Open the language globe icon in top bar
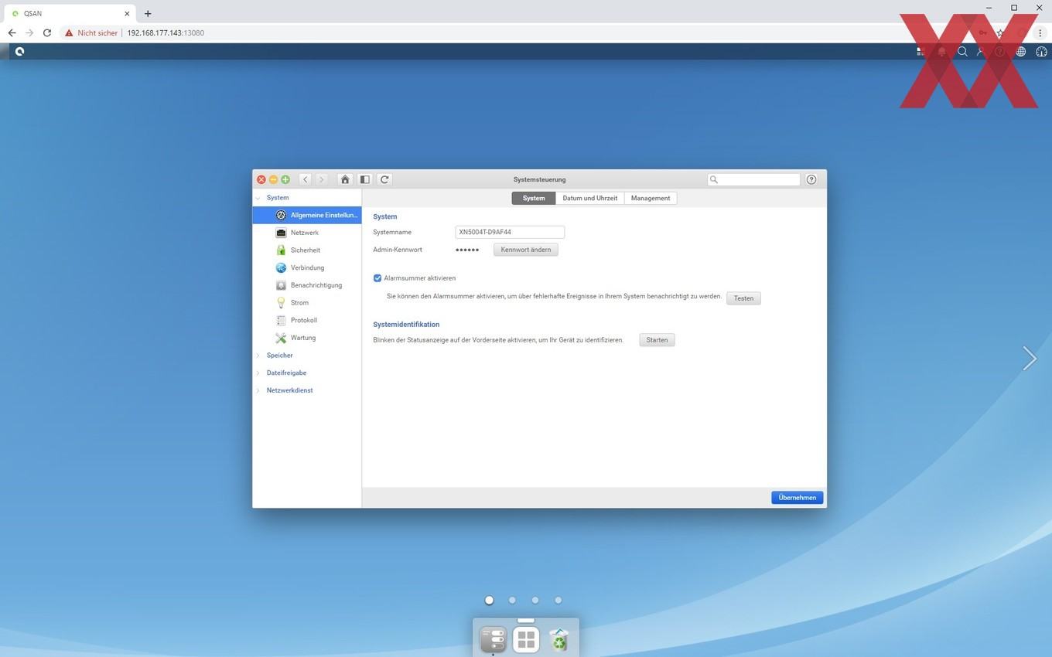This screenshot has height=657, width=1052. coord(1021,52)
